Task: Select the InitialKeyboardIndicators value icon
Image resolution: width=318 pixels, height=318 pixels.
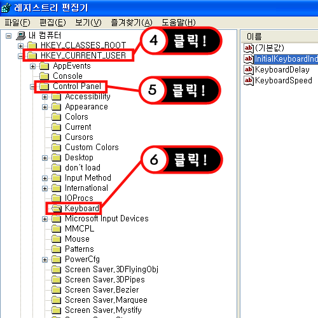Action: coord(249,59)
